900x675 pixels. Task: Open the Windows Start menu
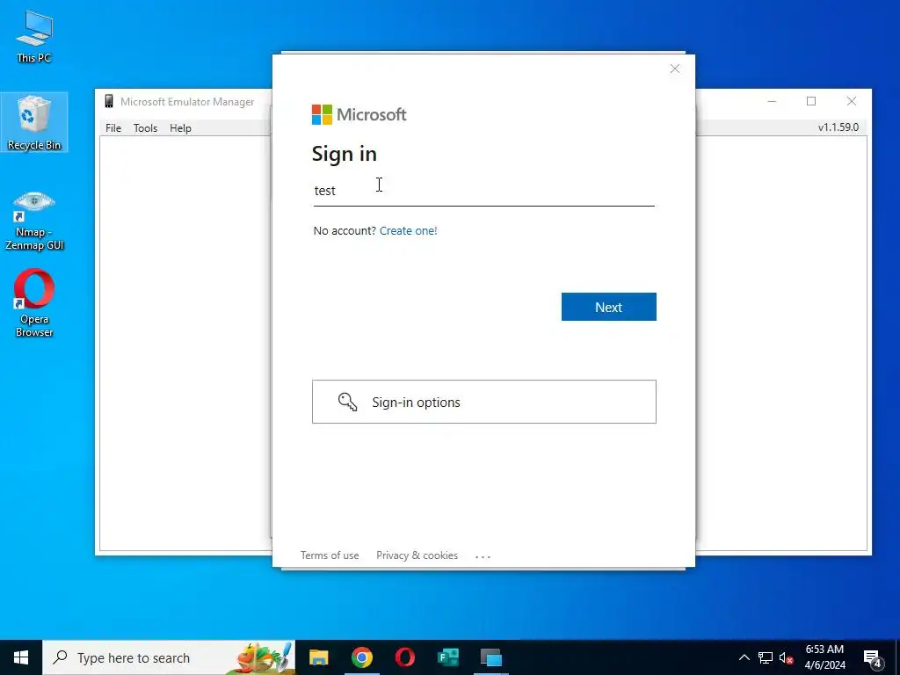[x=21, y=657]
